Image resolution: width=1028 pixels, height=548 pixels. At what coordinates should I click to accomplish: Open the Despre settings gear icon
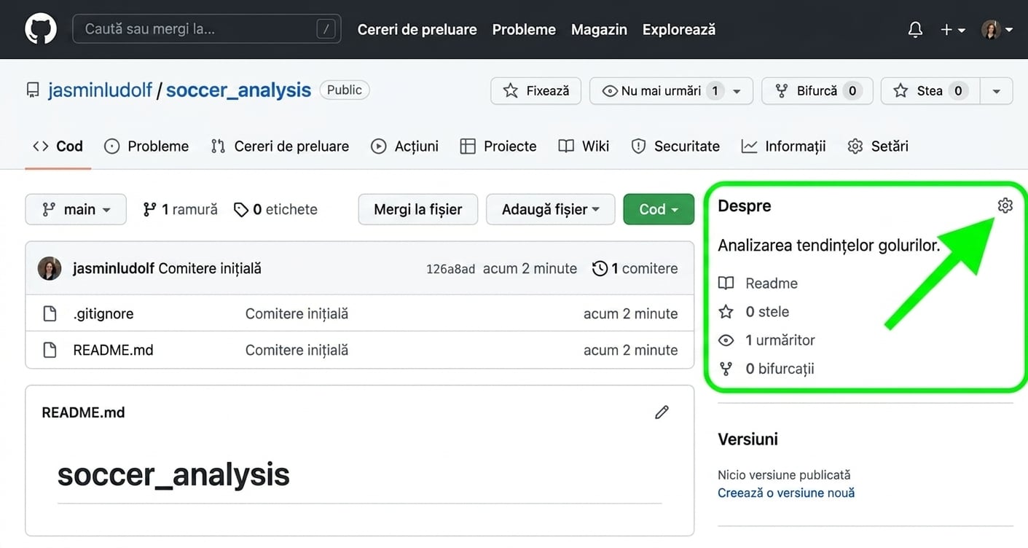1005,205
